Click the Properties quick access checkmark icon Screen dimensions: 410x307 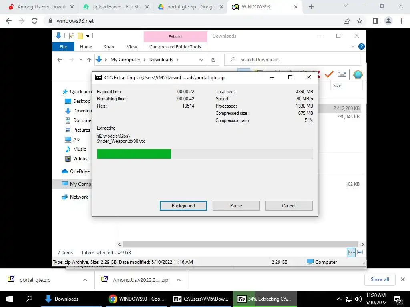pyautogui.click(x=71, y=36)
